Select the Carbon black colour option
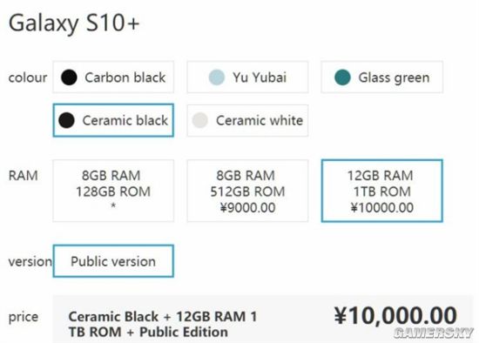 coord(113,77)
